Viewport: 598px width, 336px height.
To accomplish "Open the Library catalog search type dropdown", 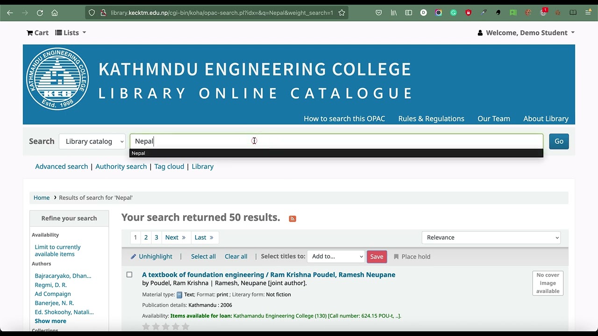I will click(x=92, y=141).
